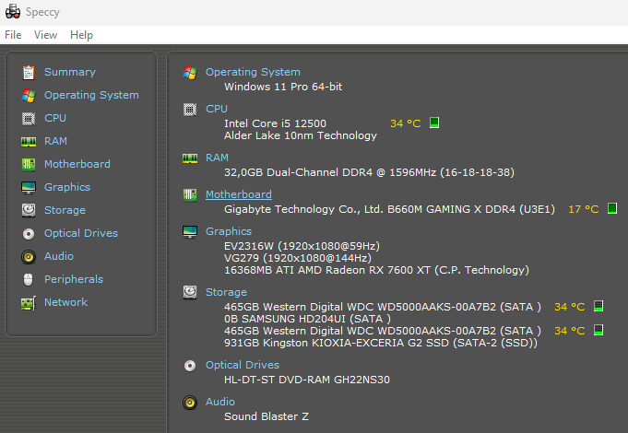
Task: Open the RAM page from sidebar
Action: pyautogui.click(x=55, y=141)
